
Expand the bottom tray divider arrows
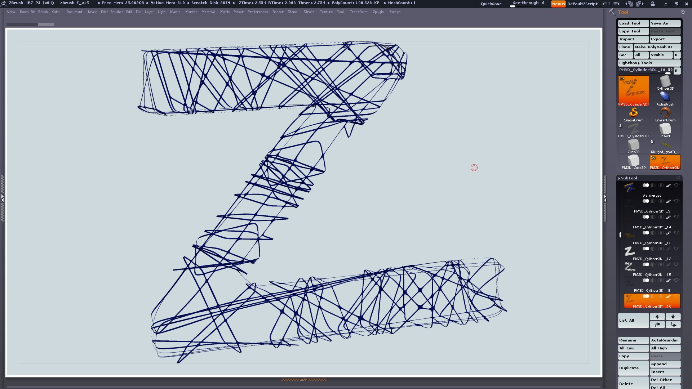click(x=303, y=379)
